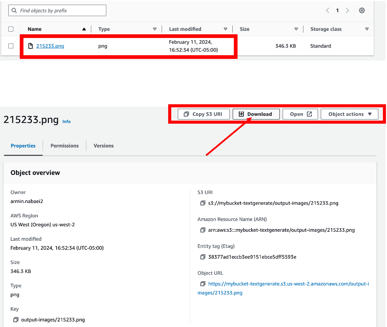The width and height of the screenshot is (387, 327).
Task: Click the copy icon beside S3 URI value
Action: coord(203,203)
